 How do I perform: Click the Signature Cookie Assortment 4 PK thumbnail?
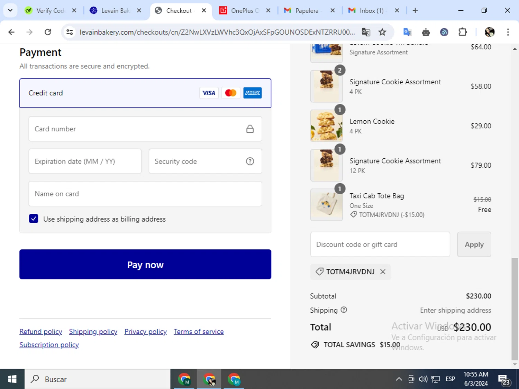pyautogui.click(x=327, y=86)
